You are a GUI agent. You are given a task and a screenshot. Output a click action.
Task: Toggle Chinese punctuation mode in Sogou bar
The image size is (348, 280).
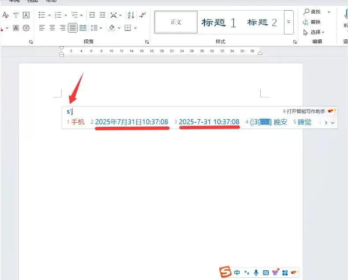coord(247,272)
